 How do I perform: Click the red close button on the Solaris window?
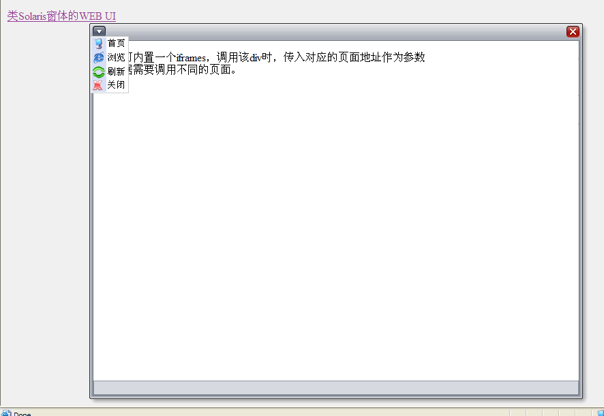pos(573,31)
